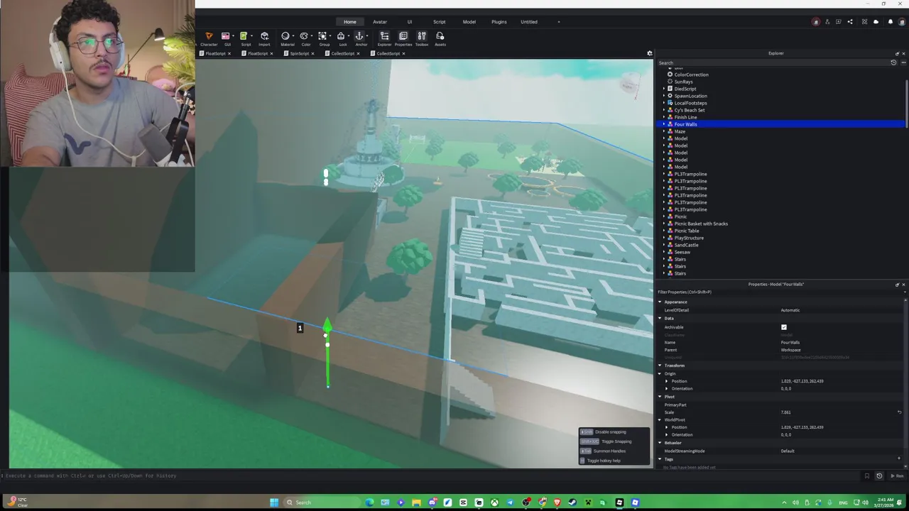The image size is (909, 511).
Task: Open the Plugins ribbon tab
Action: [499, 22]
